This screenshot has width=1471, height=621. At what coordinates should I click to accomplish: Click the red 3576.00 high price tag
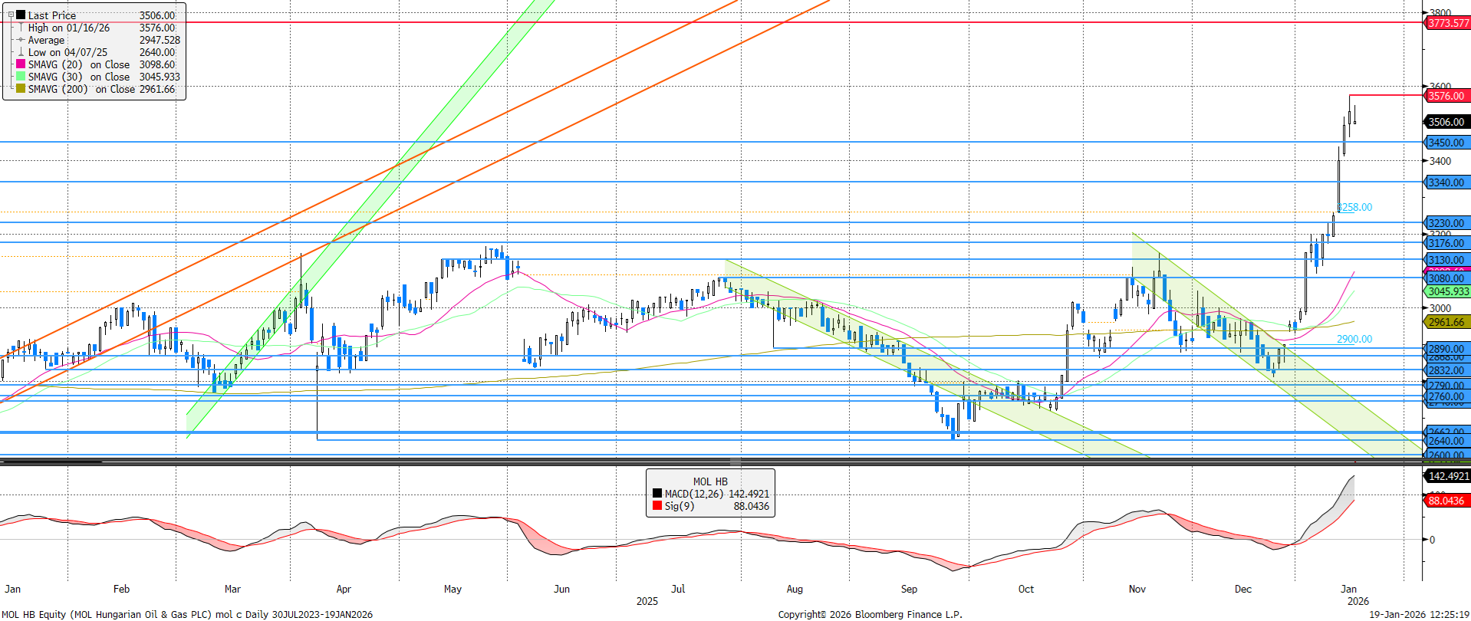tap(1446, 96)
